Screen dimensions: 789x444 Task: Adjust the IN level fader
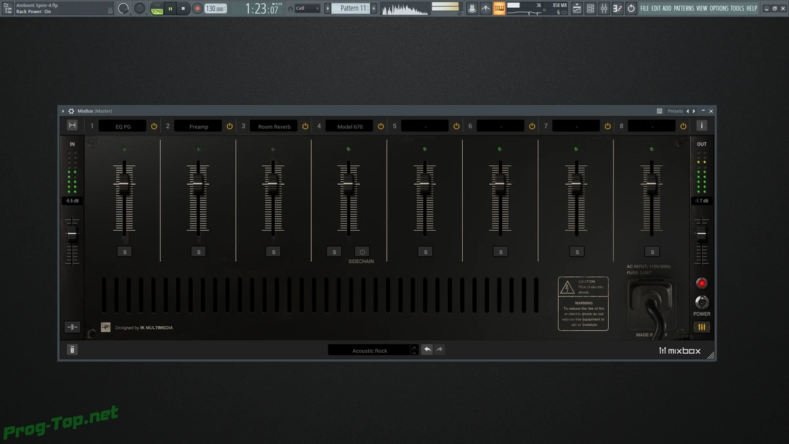(72, 235)
